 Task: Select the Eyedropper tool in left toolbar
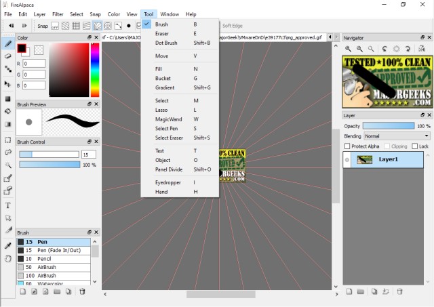click(7, 245)
